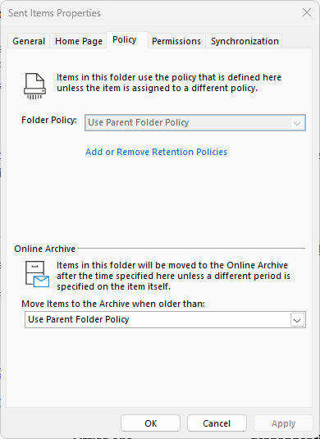Close the Sent Items Properties dialog
Viewport: 320px width, 439px height.
click(307, 12)
